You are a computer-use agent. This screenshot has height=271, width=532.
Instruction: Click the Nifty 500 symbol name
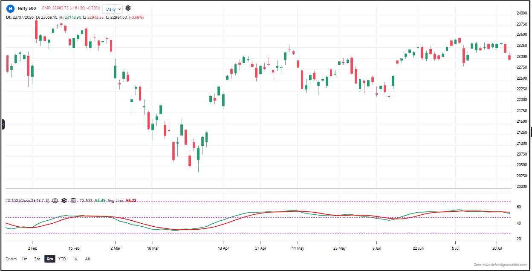27,9
